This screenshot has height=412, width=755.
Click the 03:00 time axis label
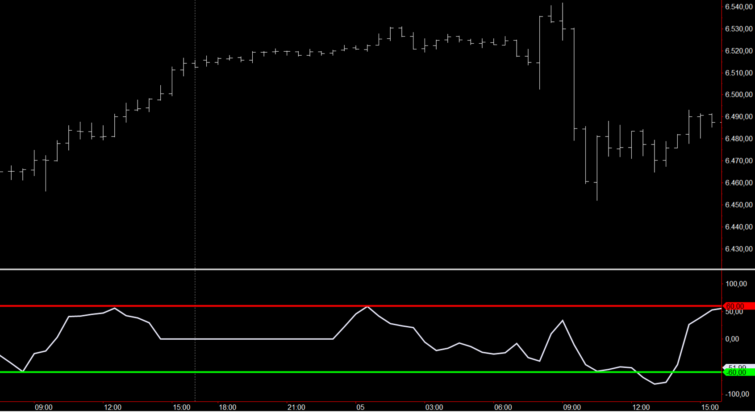coord(434,407)
